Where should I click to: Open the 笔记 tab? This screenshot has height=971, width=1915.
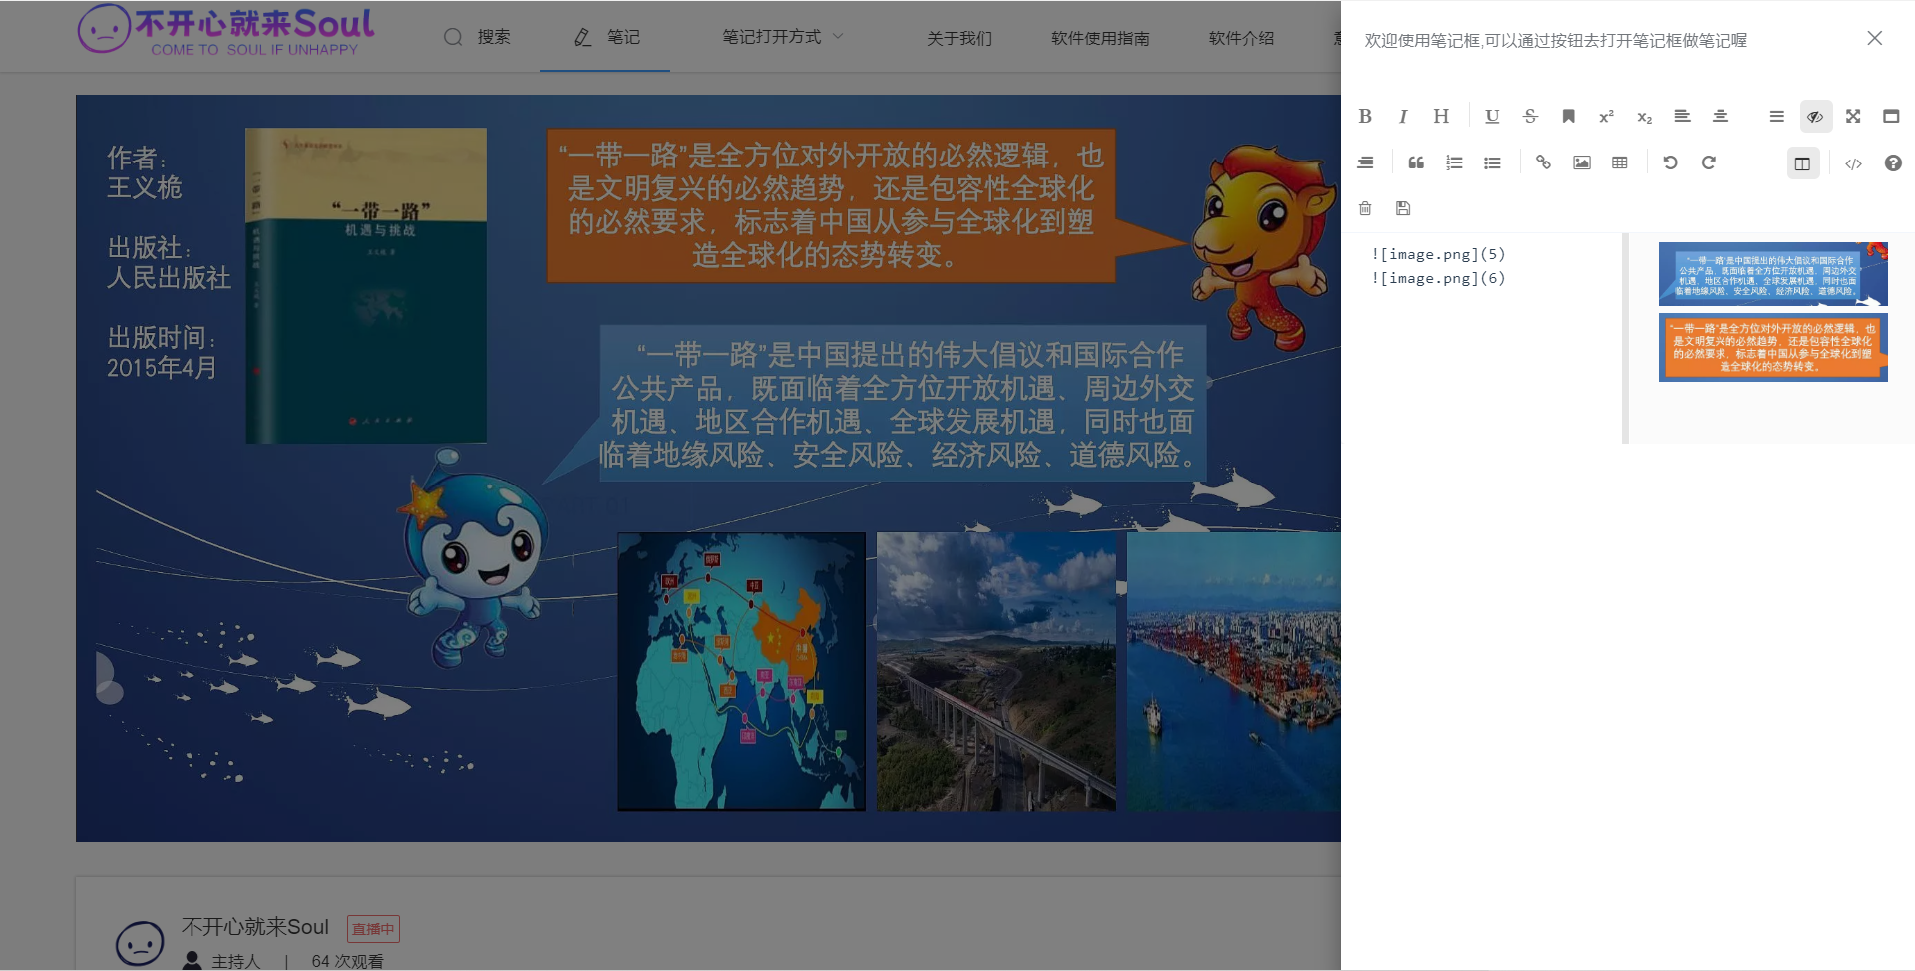606,37
